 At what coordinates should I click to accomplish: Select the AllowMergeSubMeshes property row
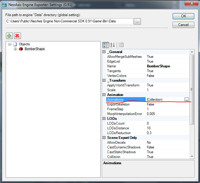[x=147, y=57]
